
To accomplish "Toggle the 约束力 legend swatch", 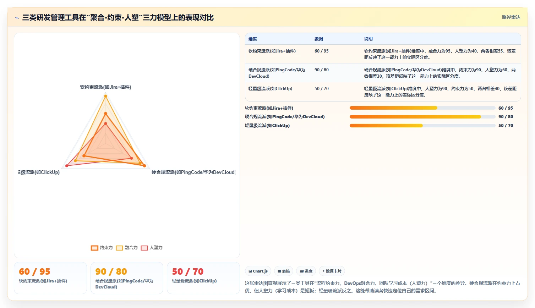I will click(94, 248).
